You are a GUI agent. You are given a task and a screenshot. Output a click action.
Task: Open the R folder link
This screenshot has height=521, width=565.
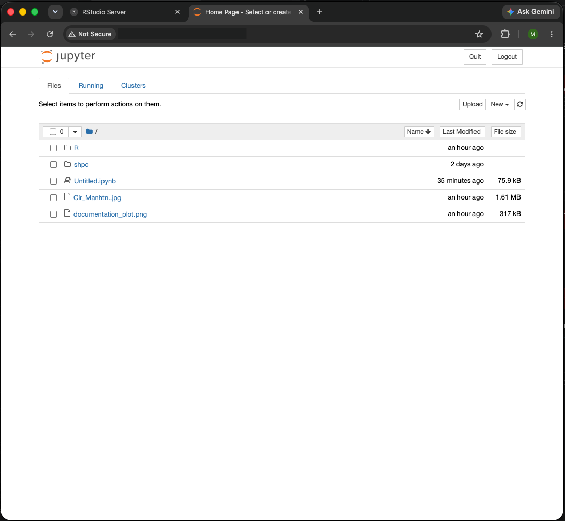pos(76,148)
